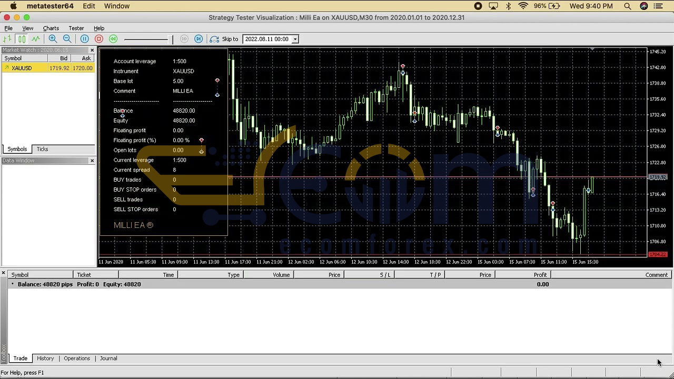
Task: Close the Toolbox panel
Action: coord(3,273)
